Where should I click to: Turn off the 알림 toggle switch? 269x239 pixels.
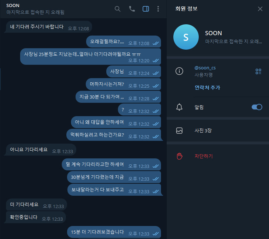point(257,107)
